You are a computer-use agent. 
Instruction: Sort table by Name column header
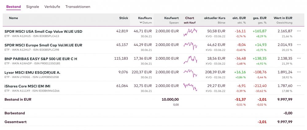tap(14, 18)
